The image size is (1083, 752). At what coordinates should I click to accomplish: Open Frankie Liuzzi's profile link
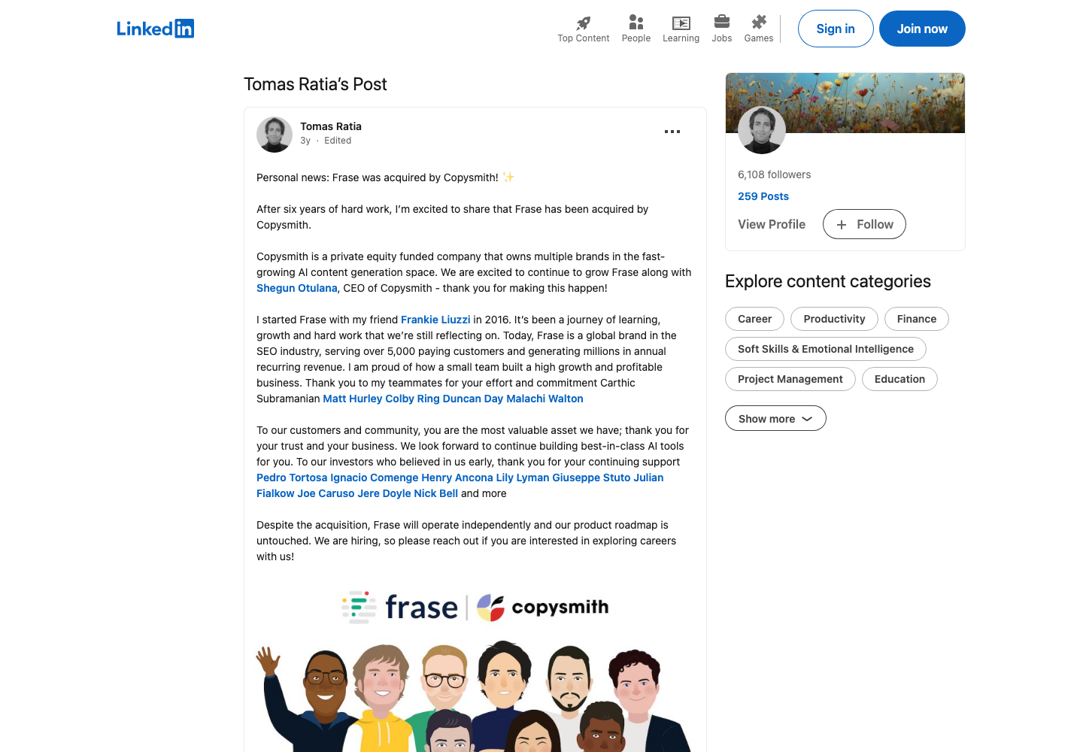point(435,320)
